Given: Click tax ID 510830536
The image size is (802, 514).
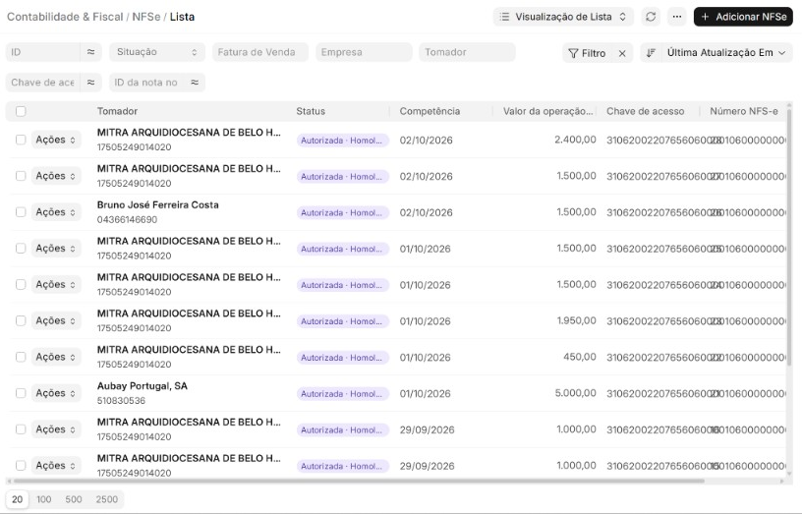Looking at the screenshot, I should tap(121, 400).
